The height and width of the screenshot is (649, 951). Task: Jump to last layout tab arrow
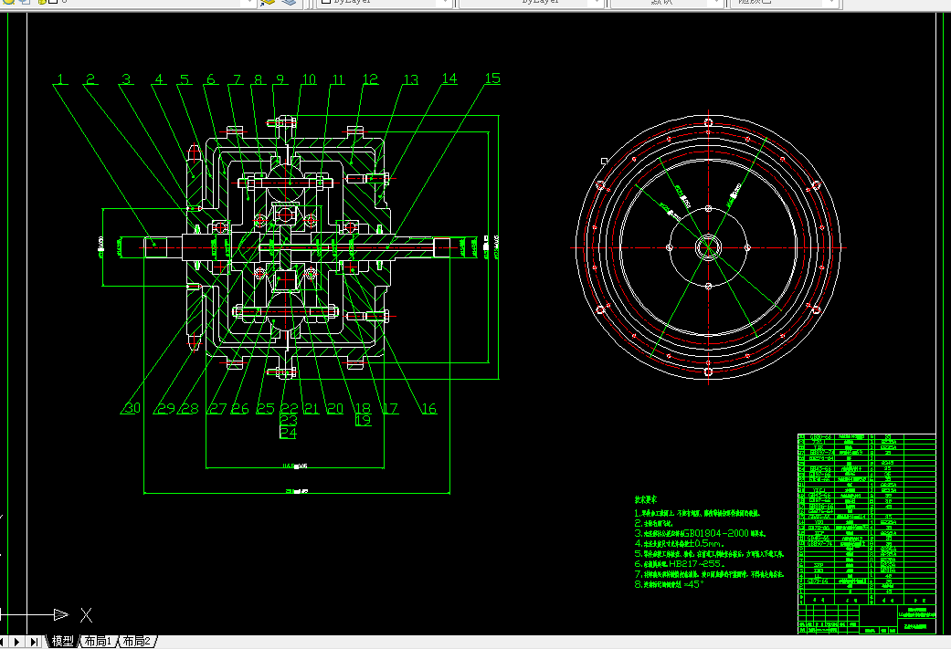(34, 641)
